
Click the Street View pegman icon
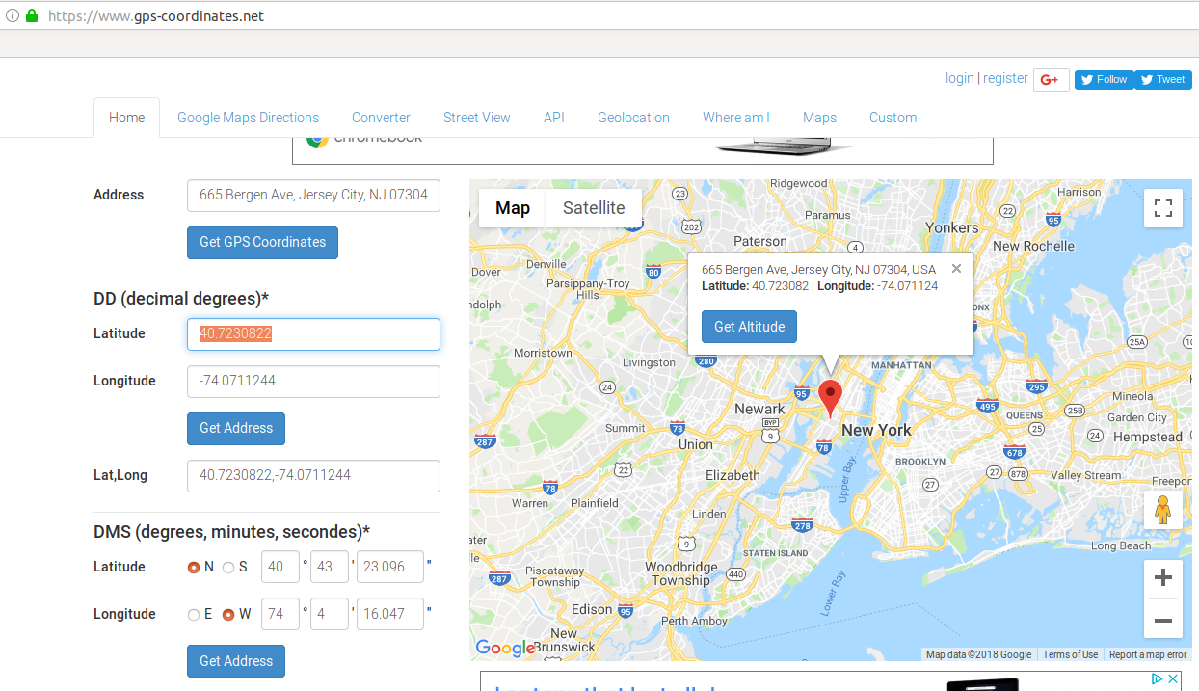pos(1162,509)
